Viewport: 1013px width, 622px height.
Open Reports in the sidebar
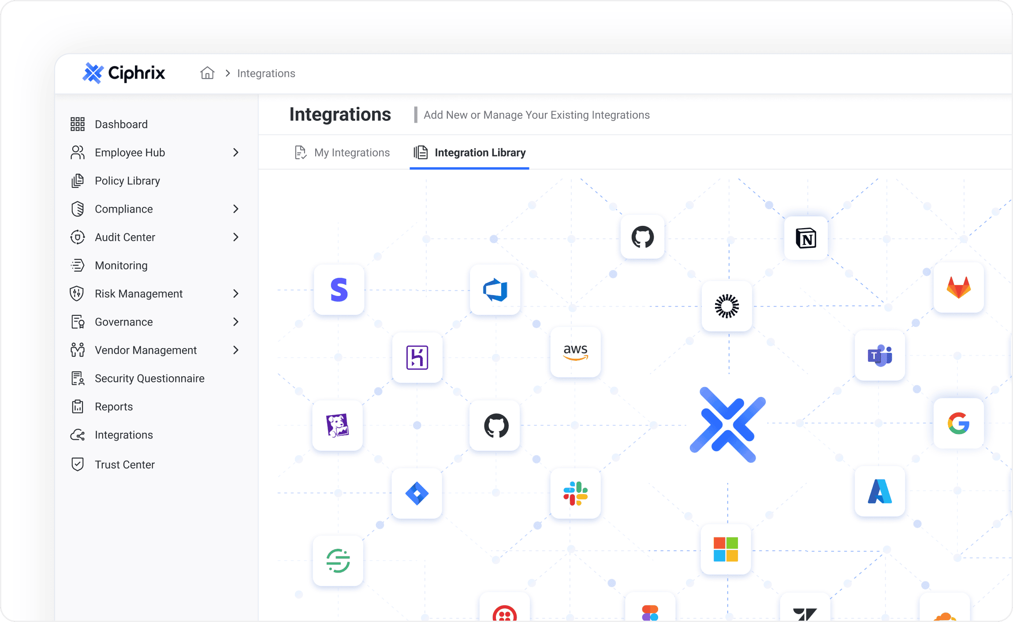tap(114, 407)
